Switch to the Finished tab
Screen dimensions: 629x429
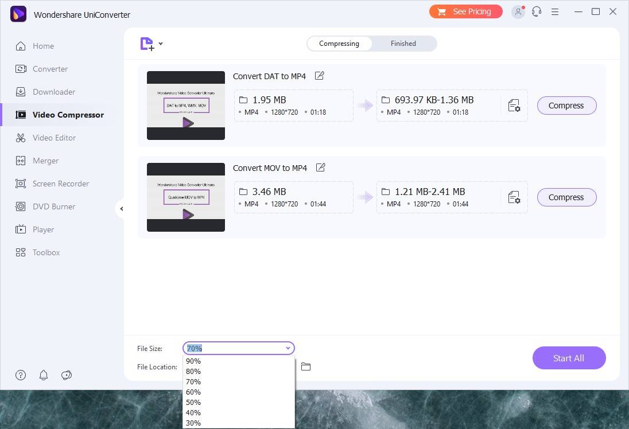coord(403,43)
